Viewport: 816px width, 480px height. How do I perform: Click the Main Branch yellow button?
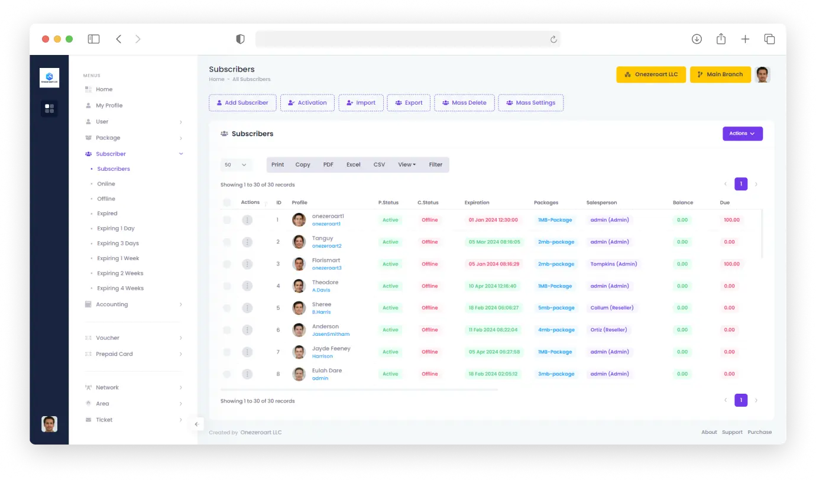[720, 74]
